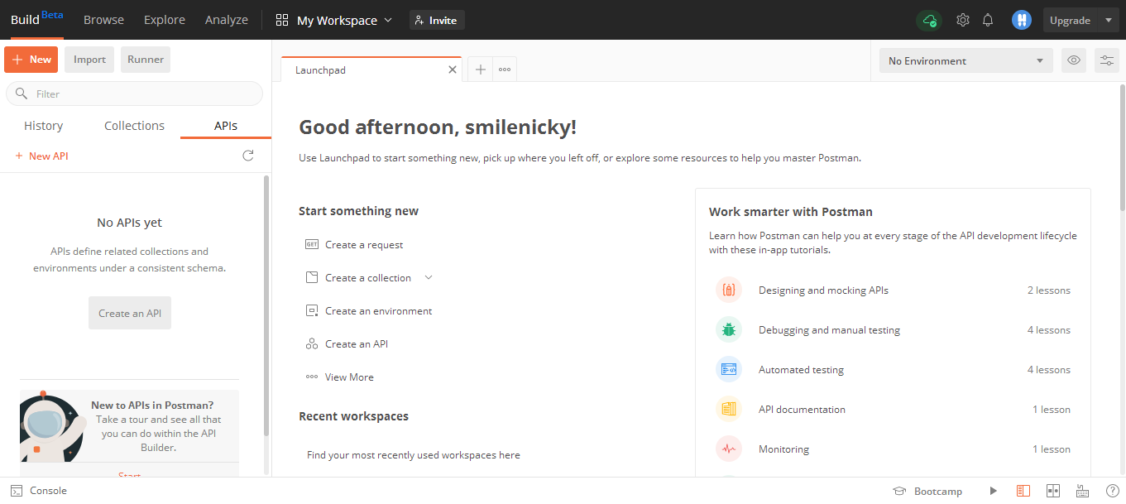Add a new tab with the plus icon
The image size is (1126, 504).
(x=480, y=70)
